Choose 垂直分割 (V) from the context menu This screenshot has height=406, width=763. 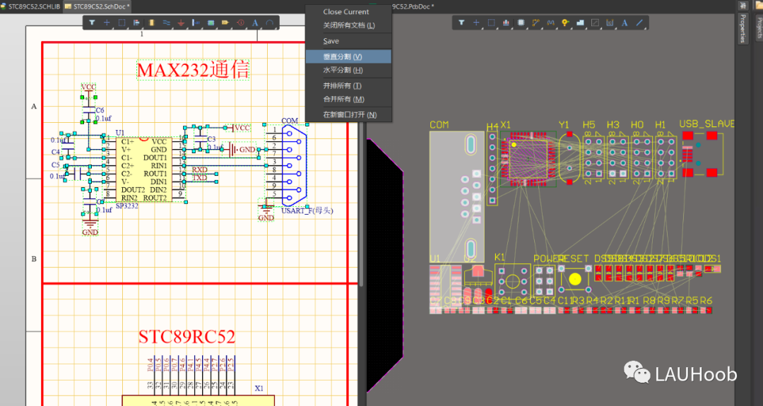[x=348, y=56]
